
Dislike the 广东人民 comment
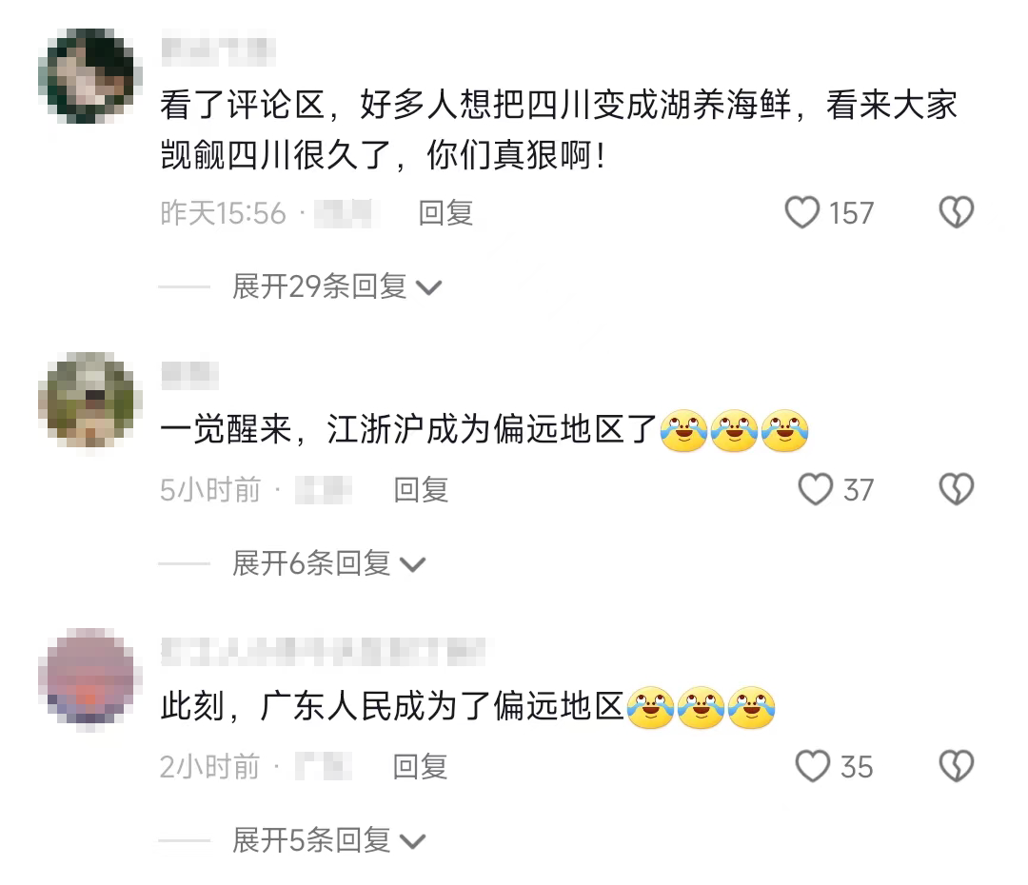coord(957,766)
